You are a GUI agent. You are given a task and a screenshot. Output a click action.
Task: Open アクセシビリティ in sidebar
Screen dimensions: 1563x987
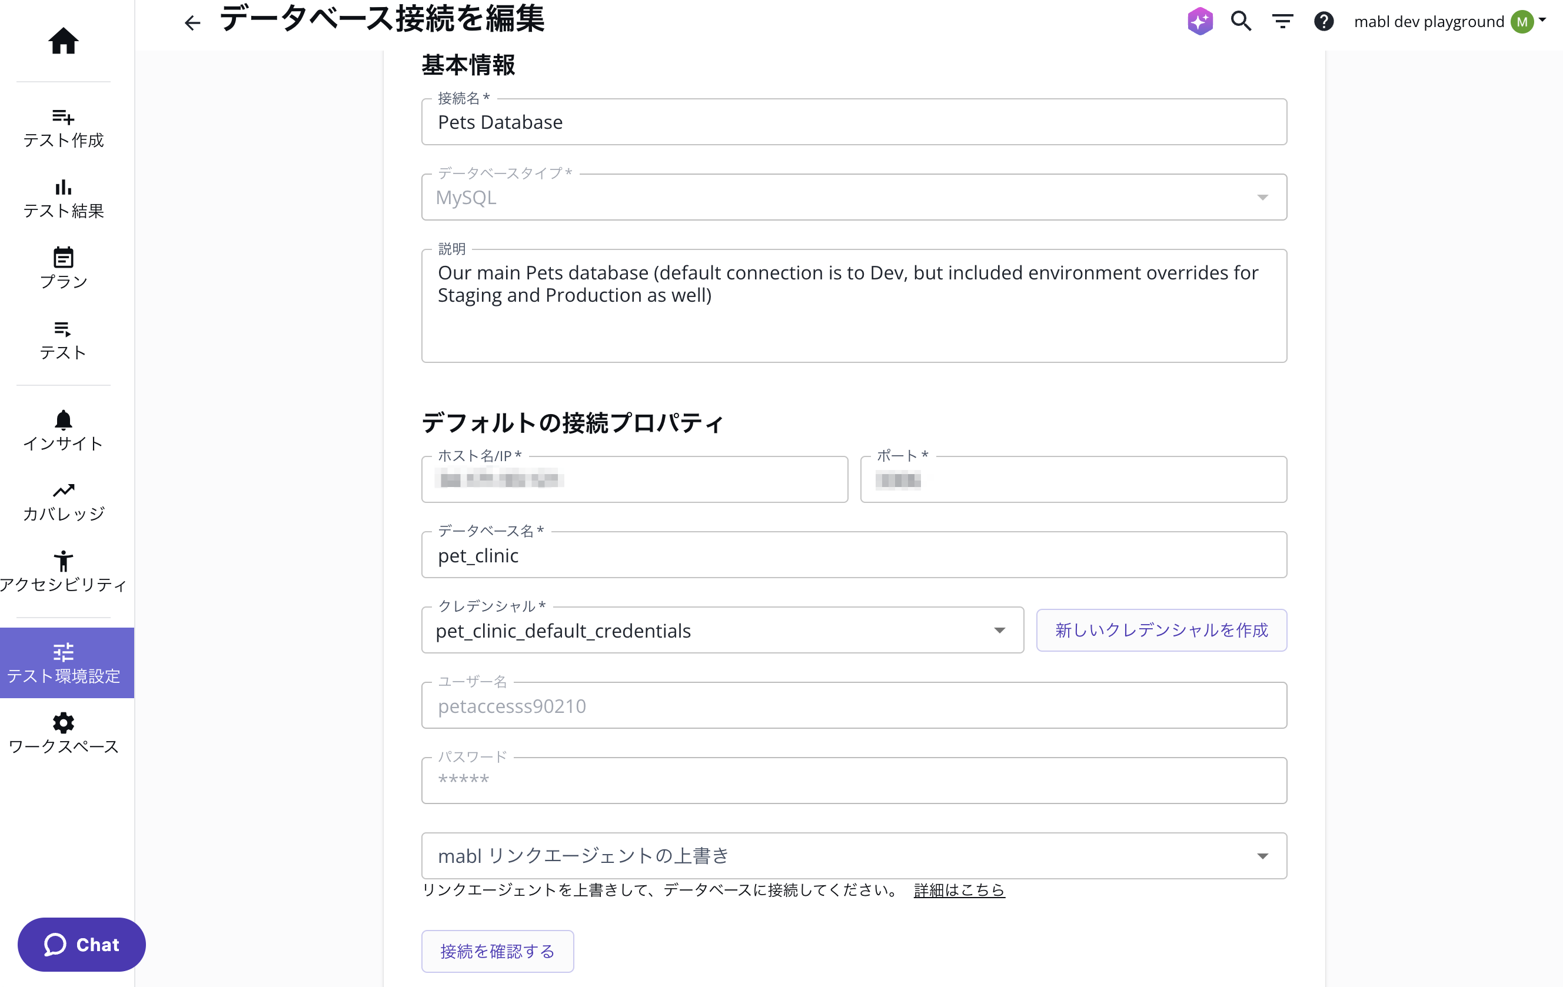(63, 572)
